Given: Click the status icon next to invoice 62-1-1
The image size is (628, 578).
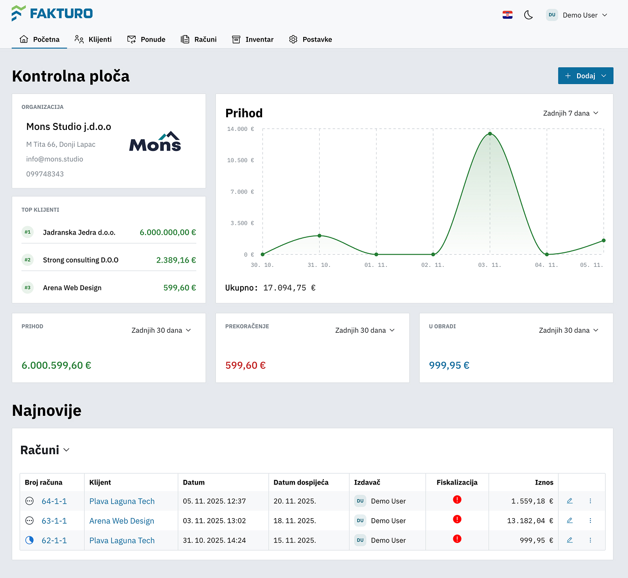Looking at the screenshot, I should point(29,540).
